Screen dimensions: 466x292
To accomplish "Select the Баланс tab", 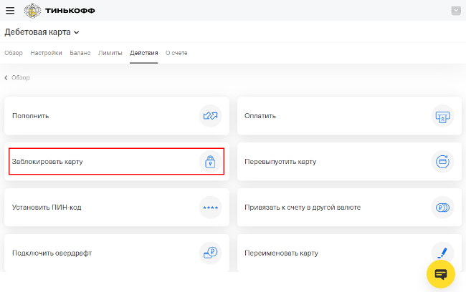I will coord(80,53).
